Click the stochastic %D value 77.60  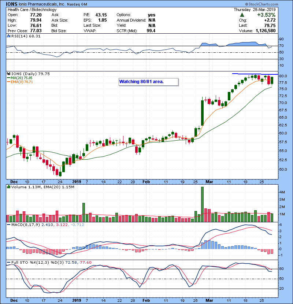pyautogui.click(x=85, y=263)
